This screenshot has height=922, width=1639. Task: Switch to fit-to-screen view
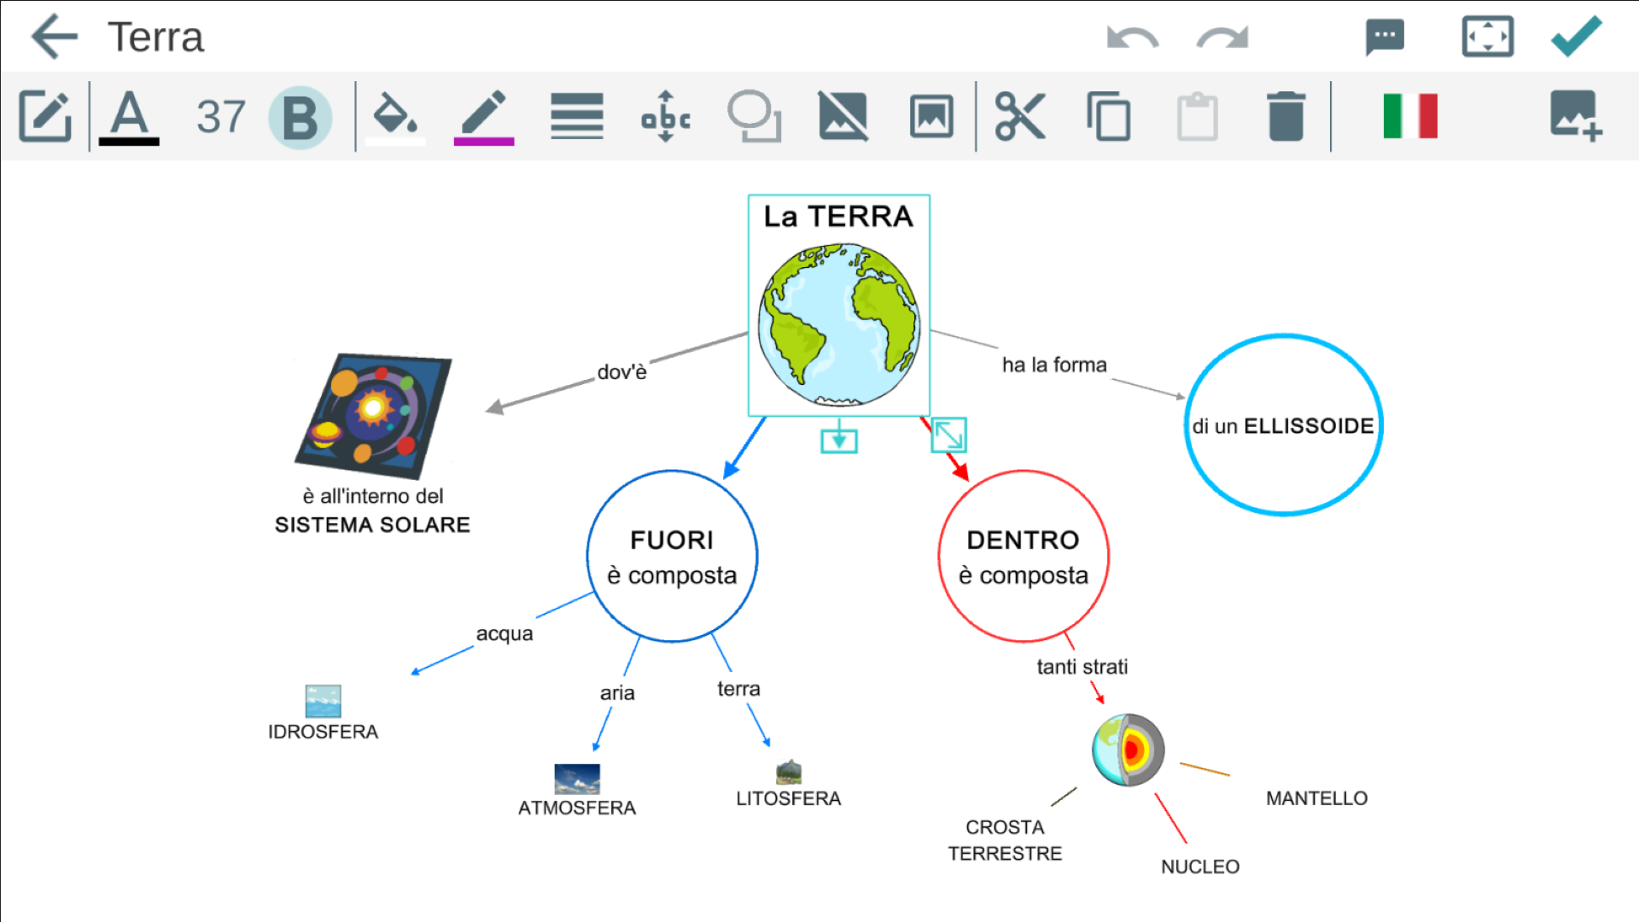pyautogui.click(x=1487, y=38)
